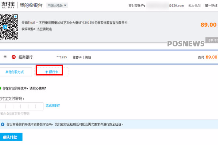This screenshot has width=218, height=145.
Task: Click the 天猫Tmall order description text
Action: point(74,22)
